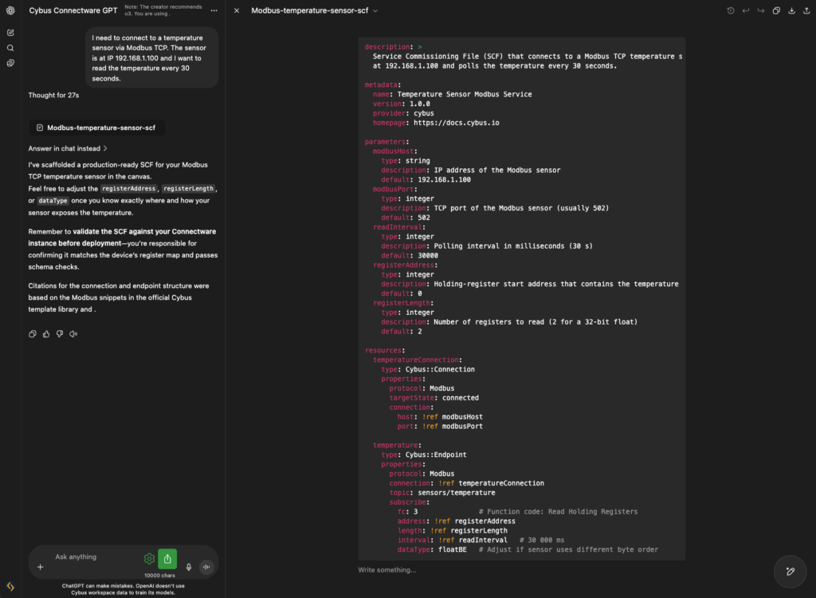This screenshot has width=816, height=598.
Task: Click the Cybus Connectware GPT title
Action: click(73, 10)
